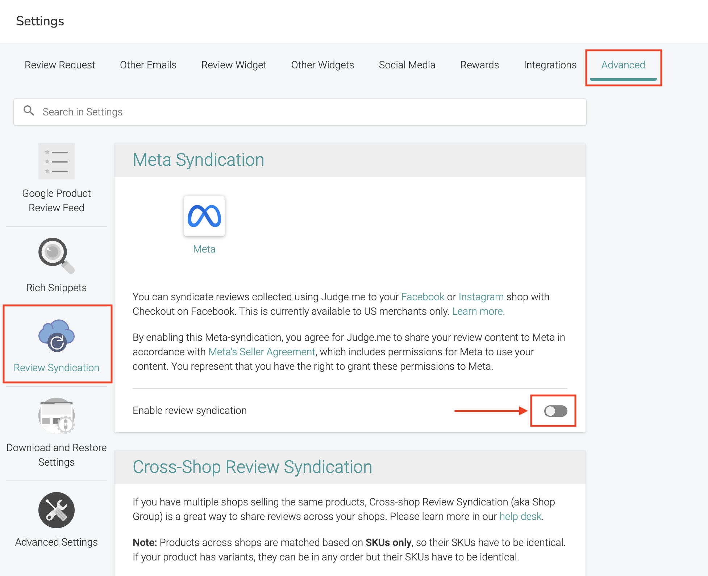Follow the Learn more link
The image size is (708, 576).
477,311
